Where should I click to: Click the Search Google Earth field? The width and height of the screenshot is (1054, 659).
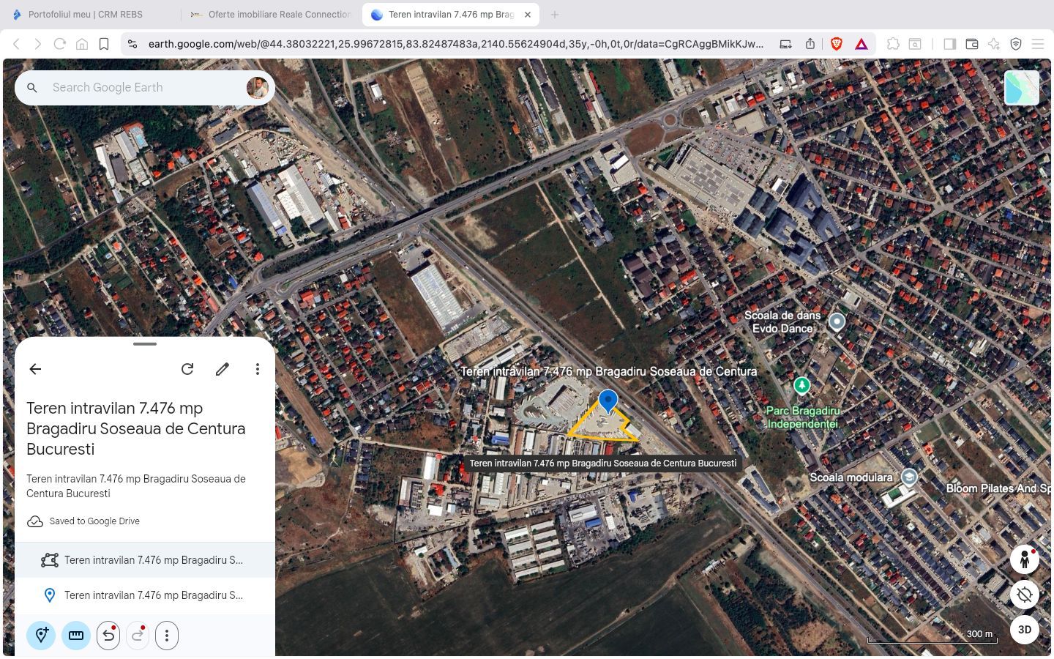132,87
